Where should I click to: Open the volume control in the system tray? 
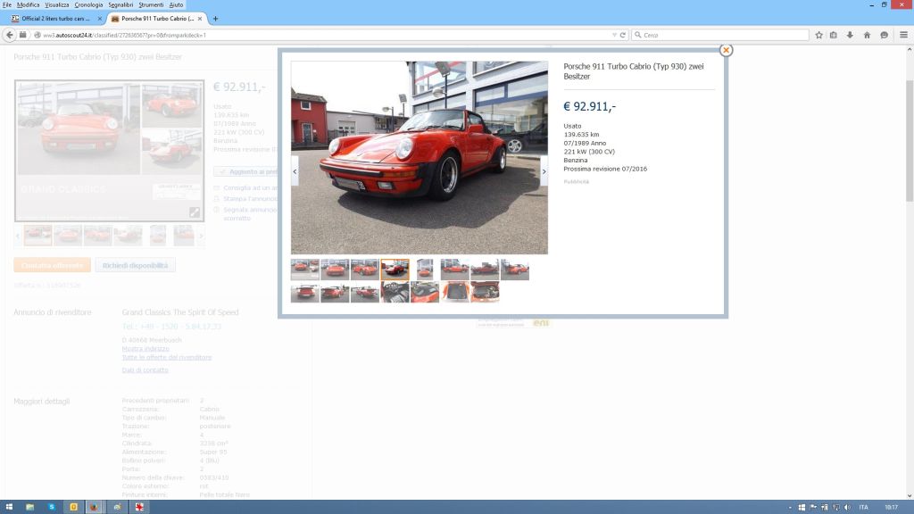click(847, 508)
